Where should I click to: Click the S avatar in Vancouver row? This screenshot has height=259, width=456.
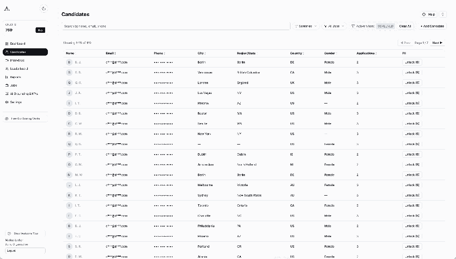click(69, 73)
